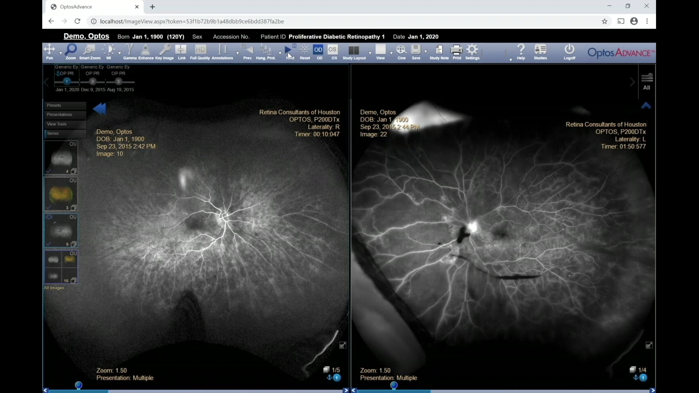Collapse the side panel with double-arrow
Screen dimensions: 699x393
pyautogui.click(x=99, y=108)
